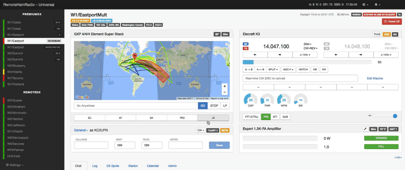Tune VFO A frequency down with left arrow
The width and height of the screenshot is (405, 170).
click(x=255, y=55)
